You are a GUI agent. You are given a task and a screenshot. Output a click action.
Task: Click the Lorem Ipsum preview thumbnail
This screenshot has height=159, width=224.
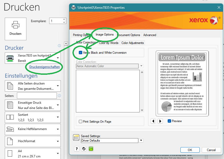pyautogui.click(x=182, y=83)
